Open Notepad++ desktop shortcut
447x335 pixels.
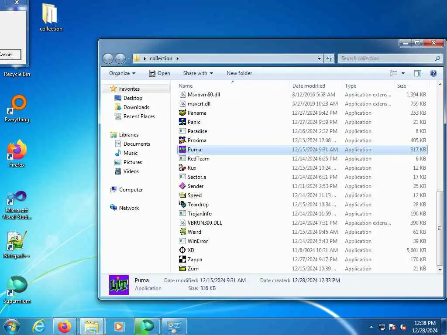[x=17, y=244]
